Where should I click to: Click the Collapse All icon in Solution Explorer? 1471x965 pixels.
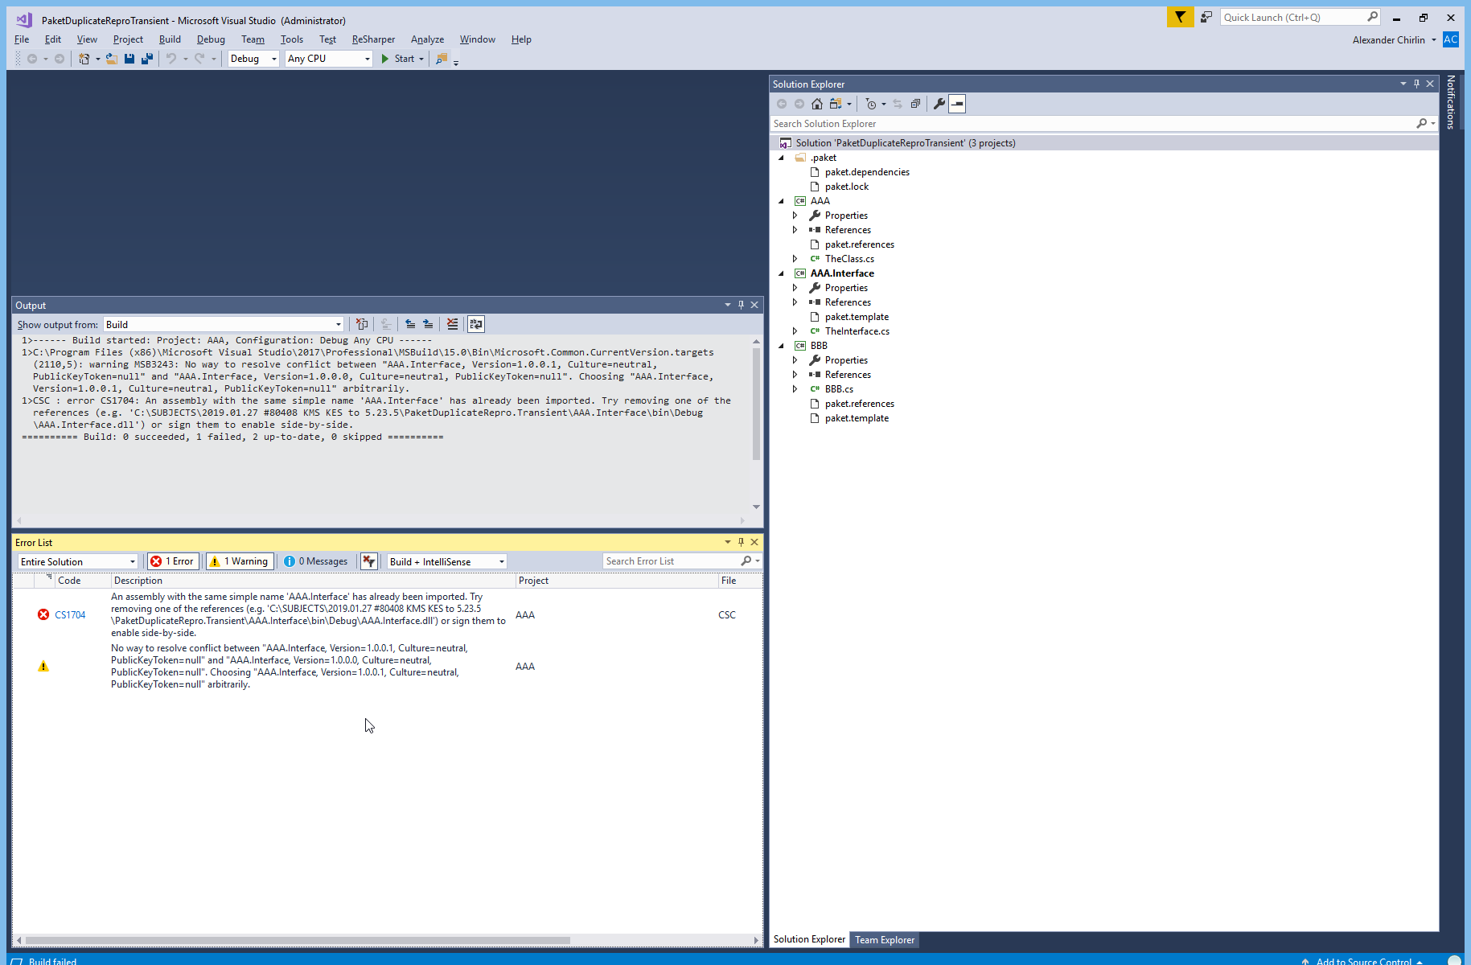915,103
